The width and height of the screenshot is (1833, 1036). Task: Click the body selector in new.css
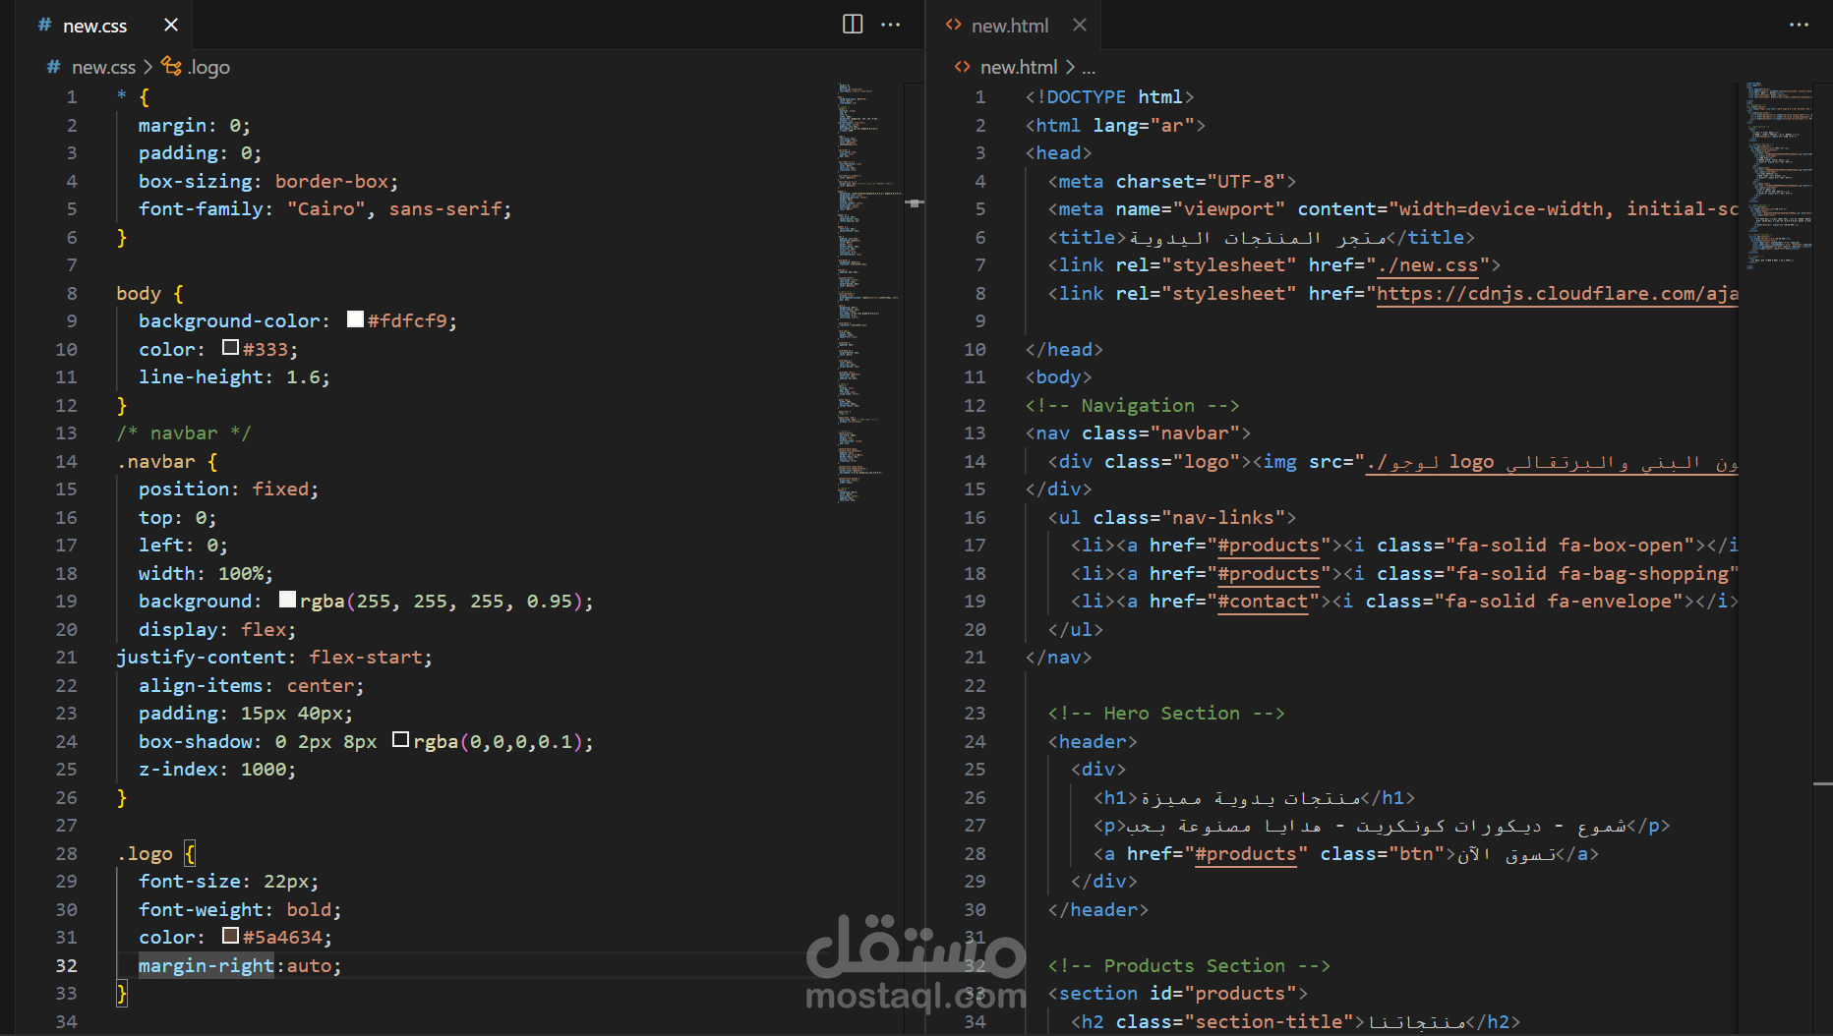point(139,294)
